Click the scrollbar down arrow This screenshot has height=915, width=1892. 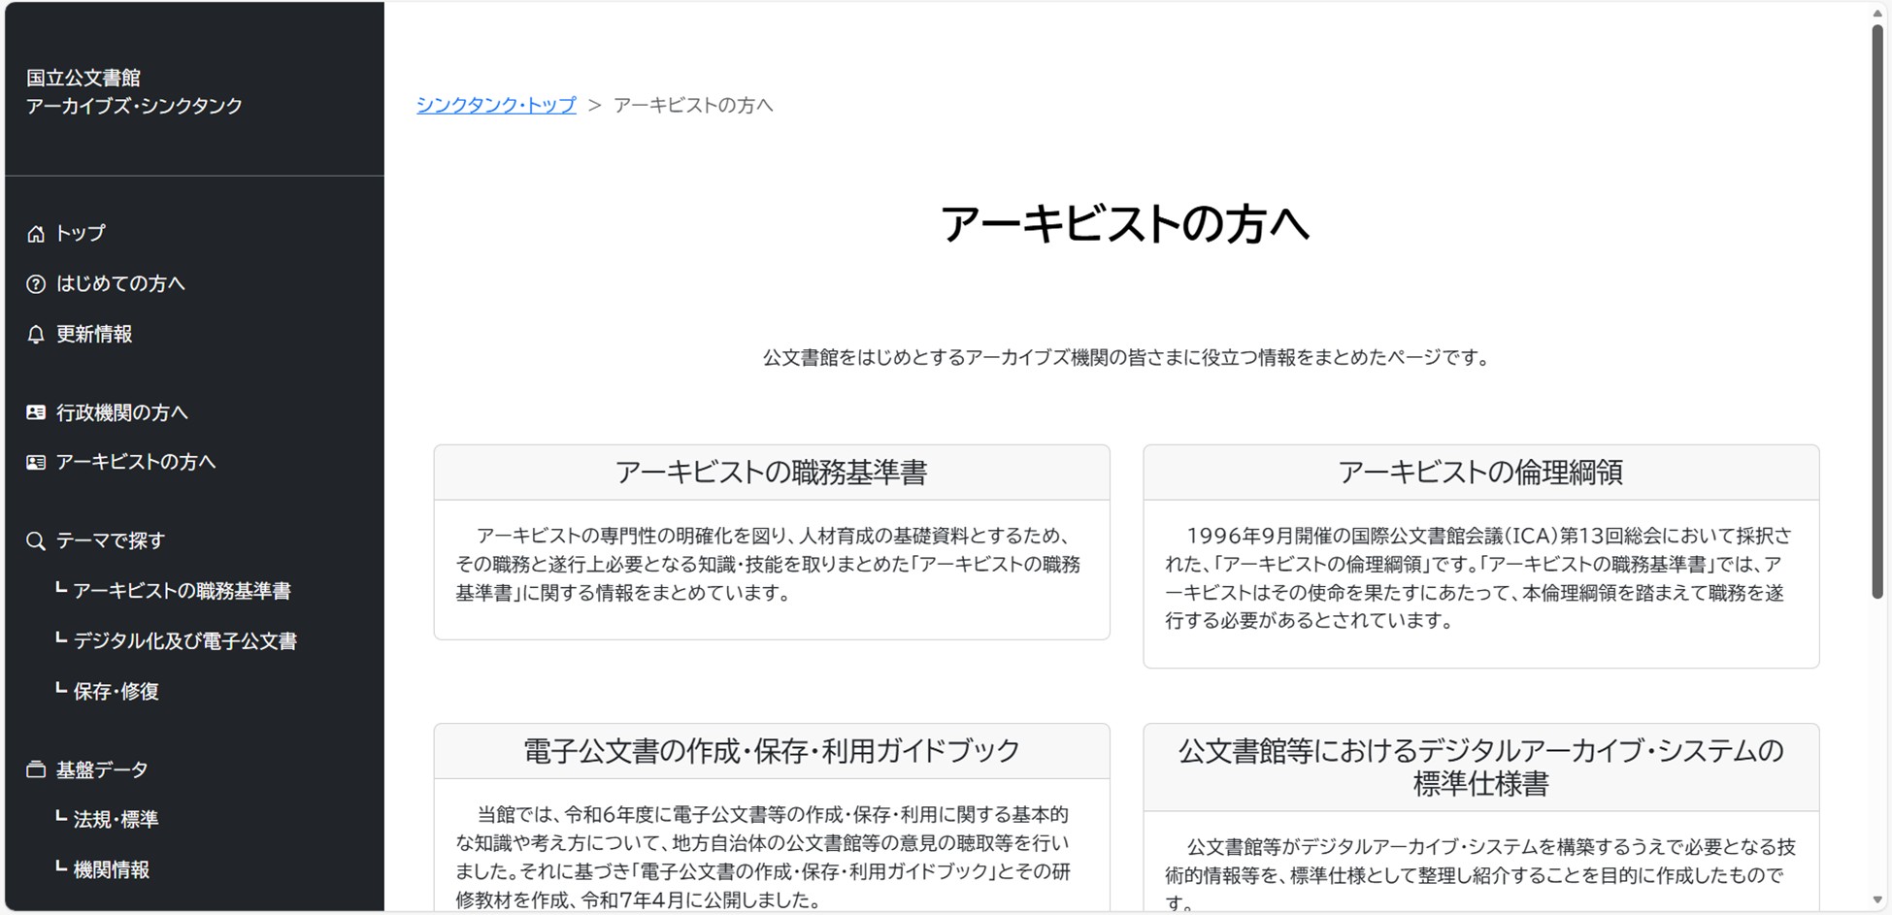tap(1877, 901)
